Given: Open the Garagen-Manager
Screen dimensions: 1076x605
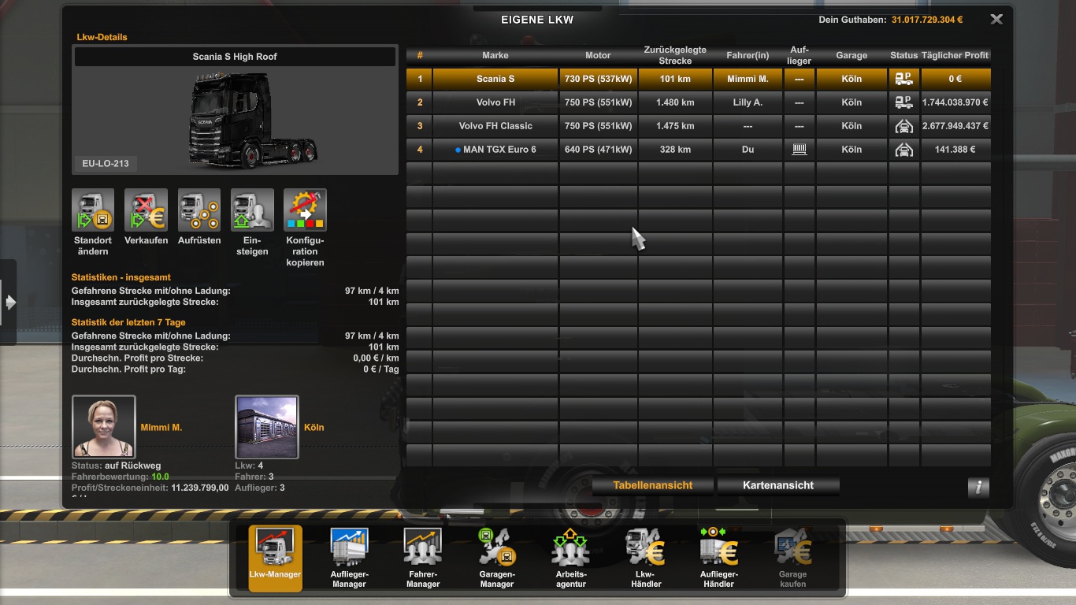Looking at the screenshot, I should (x=497, y=559).
